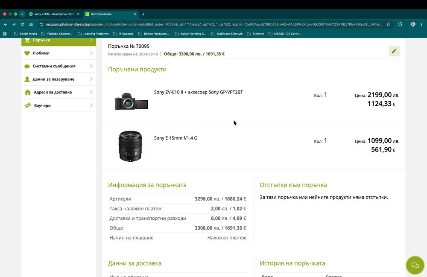Click the Артикули 3298,00 лв. row value
The height and width of the screenshot is (277, 427).
[x=220, y=199]
